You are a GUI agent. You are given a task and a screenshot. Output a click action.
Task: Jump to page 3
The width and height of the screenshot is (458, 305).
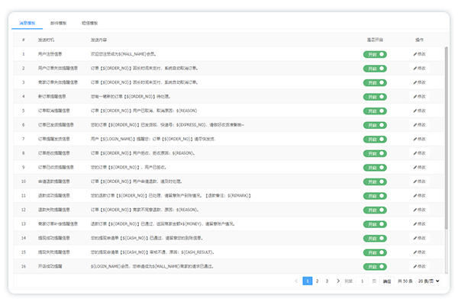coord(327,281)
